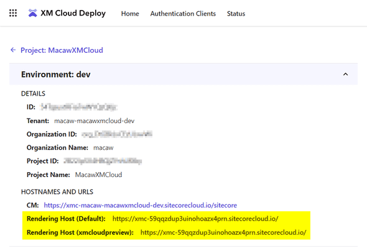
Task: Click the XM Cloud Deploy logo icon
Action: [x=32, y=13]
